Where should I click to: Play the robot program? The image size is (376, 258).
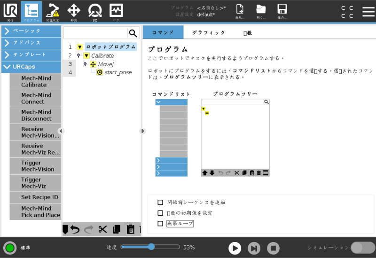(235, 248)
